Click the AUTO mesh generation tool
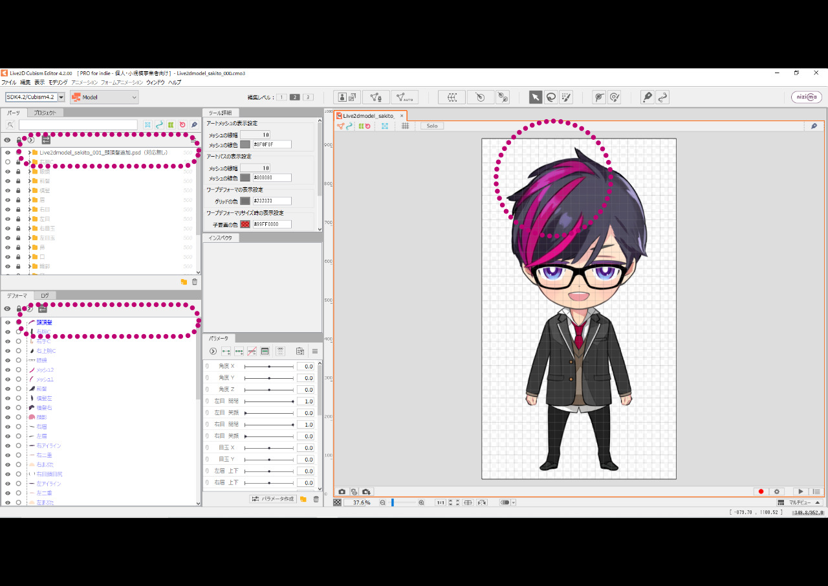 (404, 97)
